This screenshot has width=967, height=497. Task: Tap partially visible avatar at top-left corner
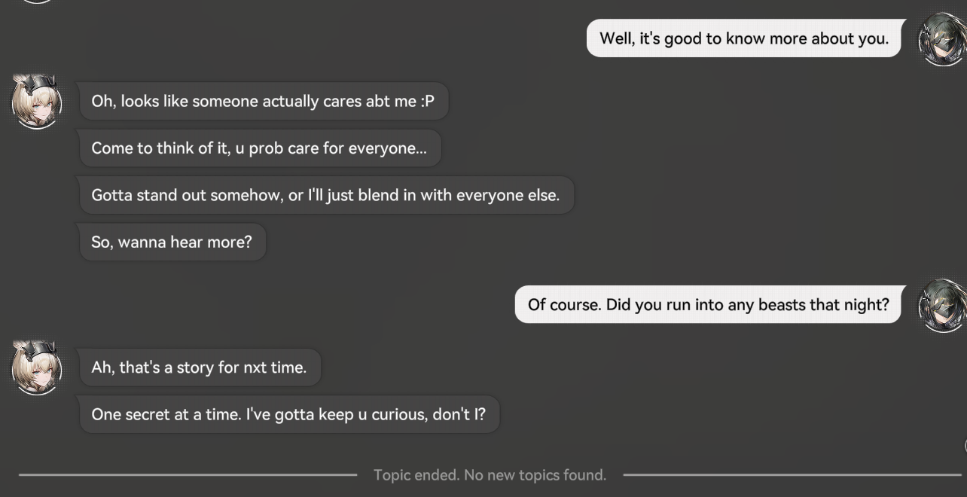tap(36, 2)
